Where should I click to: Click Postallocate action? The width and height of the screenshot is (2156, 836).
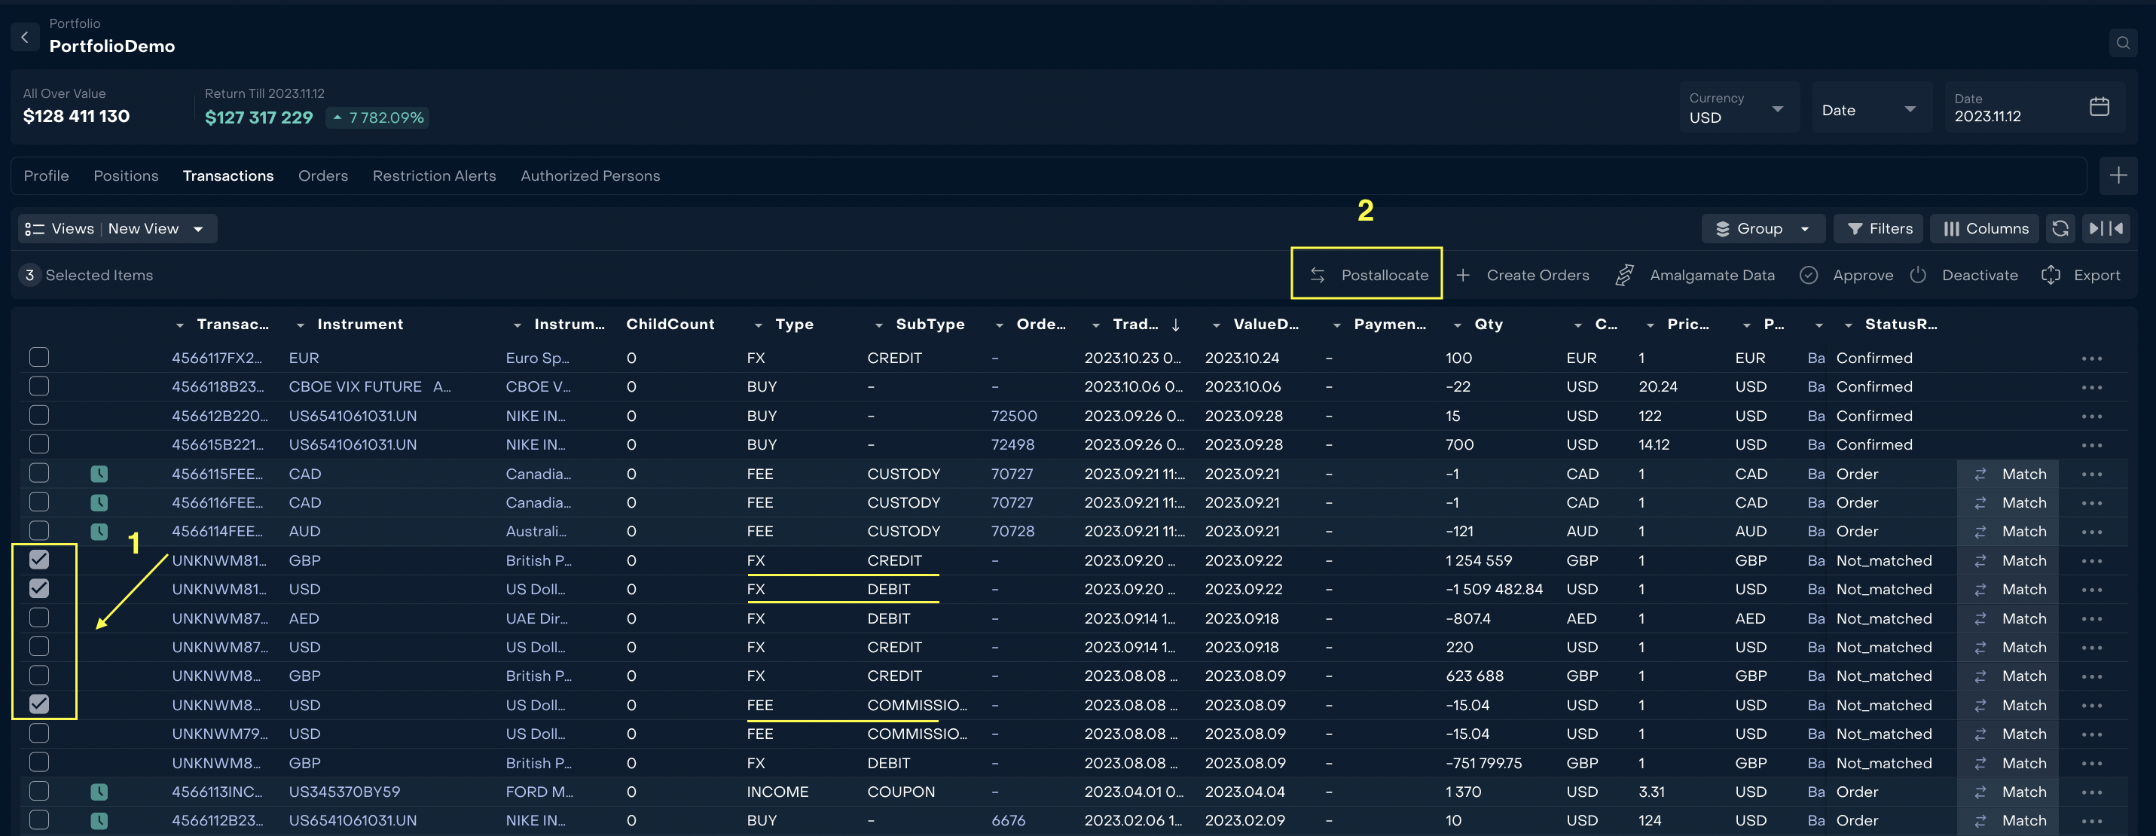pyautogui.click(x=1367, y=276)
